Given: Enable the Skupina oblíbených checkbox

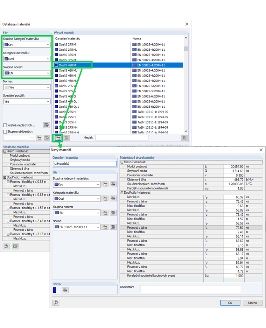Looking at the screenshot, I should click(x=5, y=131).
